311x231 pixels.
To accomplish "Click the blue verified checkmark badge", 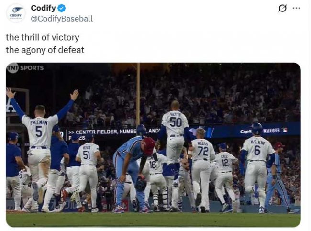I will [62, 8].
